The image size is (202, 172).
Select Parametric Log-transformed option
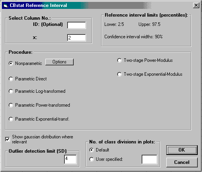tap(11, 91)
